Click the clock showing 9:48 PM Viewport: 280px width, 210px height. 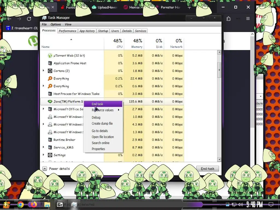tap(255, 205)
